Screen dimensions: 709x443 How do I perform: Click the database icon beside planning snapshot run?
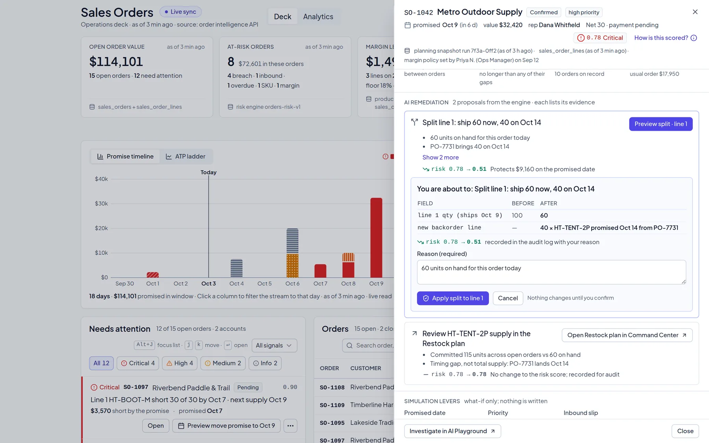(x=407, y=51)
